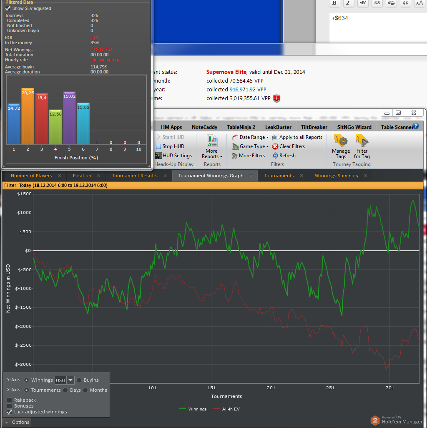
Task: Enable the Rakeback checkbox
Action: (10, 400)
